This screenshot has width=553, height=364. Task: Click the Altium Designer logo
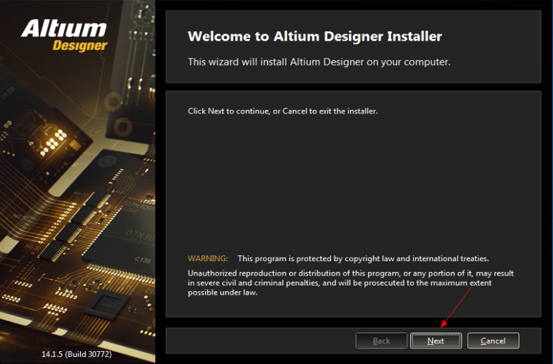(64, 36)
